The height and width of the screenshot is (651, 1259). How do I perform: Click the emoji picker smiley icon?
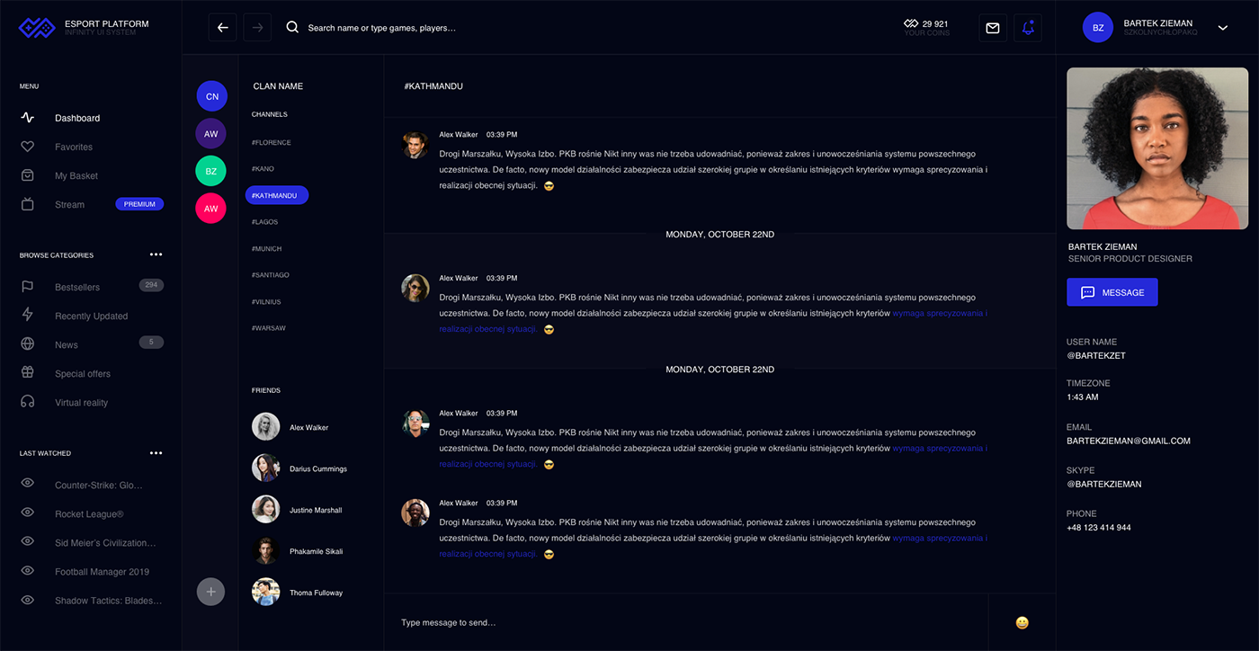pos(1022,622)
